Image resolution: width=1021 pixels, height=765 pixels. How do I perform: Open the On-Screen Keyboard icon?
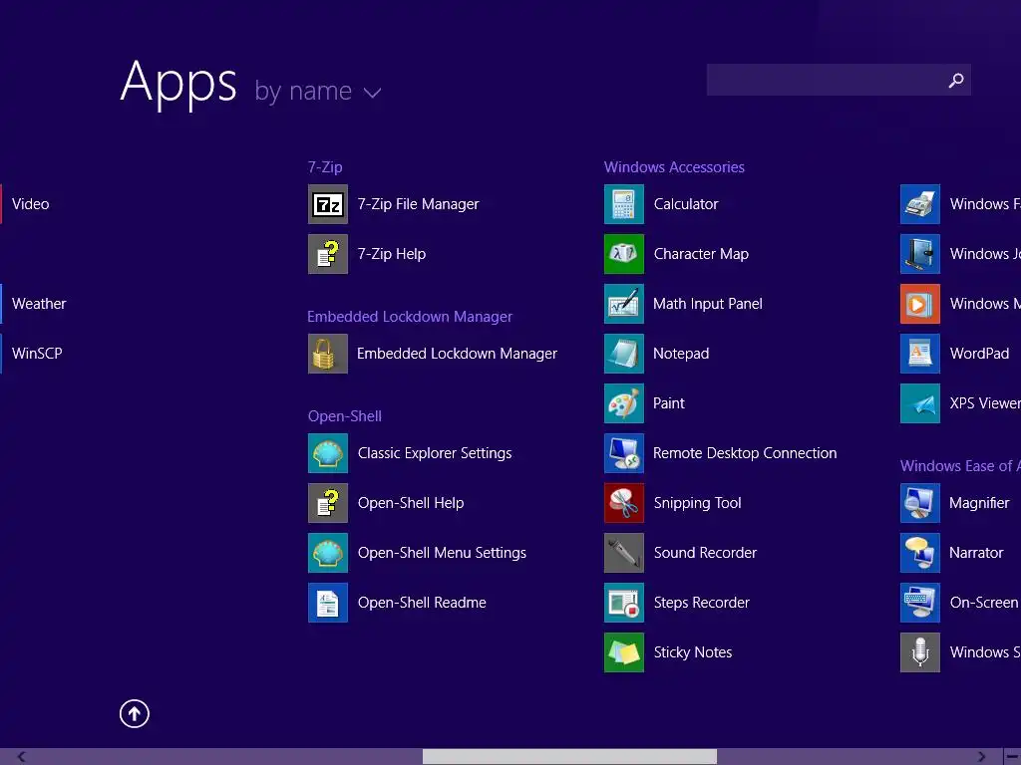920,603
